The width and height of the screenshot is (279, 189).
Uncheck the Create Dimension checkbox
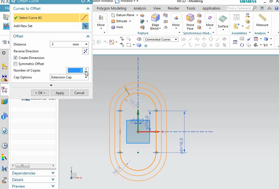coord(15,58)
